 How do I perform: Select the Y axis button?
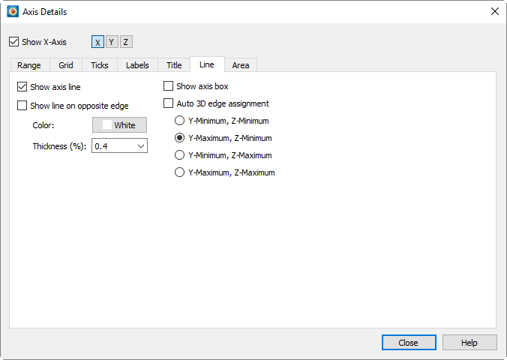pos(112,42)
